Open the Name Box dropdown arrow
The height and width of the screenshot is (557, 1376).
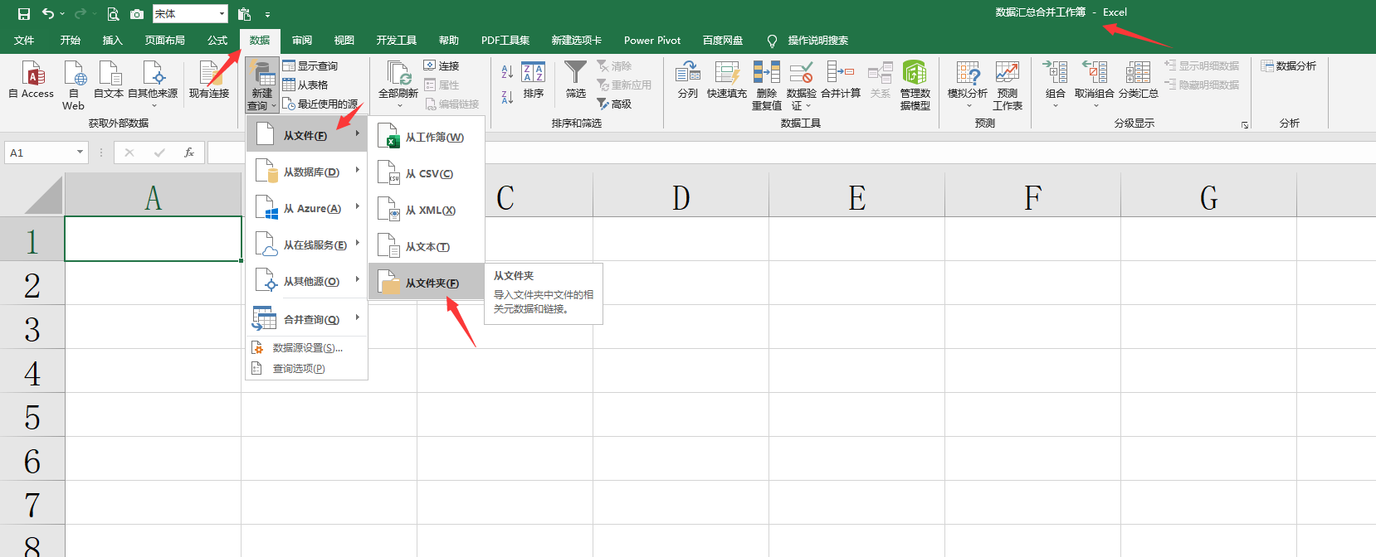coord(80,153)
